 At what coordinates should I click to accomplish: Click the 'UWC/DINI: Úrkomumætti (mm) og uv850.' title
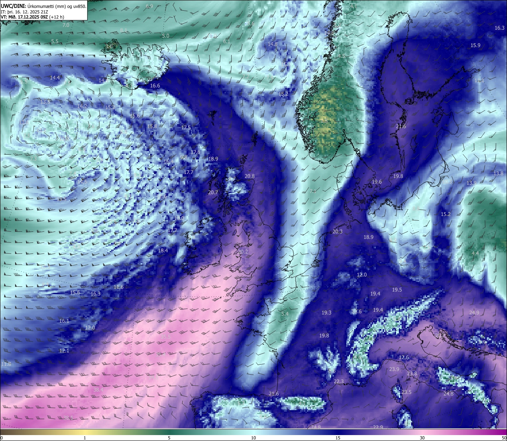pyautogui.click(x=44, y=6)
